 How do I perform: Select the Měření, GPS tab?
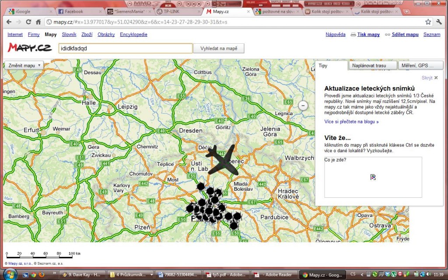click(x=420, y=66)
